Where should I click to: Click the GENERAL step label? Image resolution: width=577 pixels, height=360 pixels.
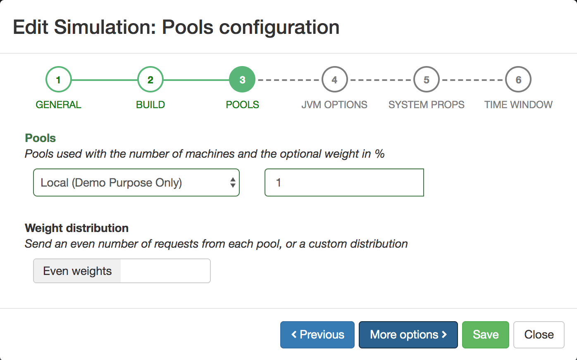(x=58, y=105)
